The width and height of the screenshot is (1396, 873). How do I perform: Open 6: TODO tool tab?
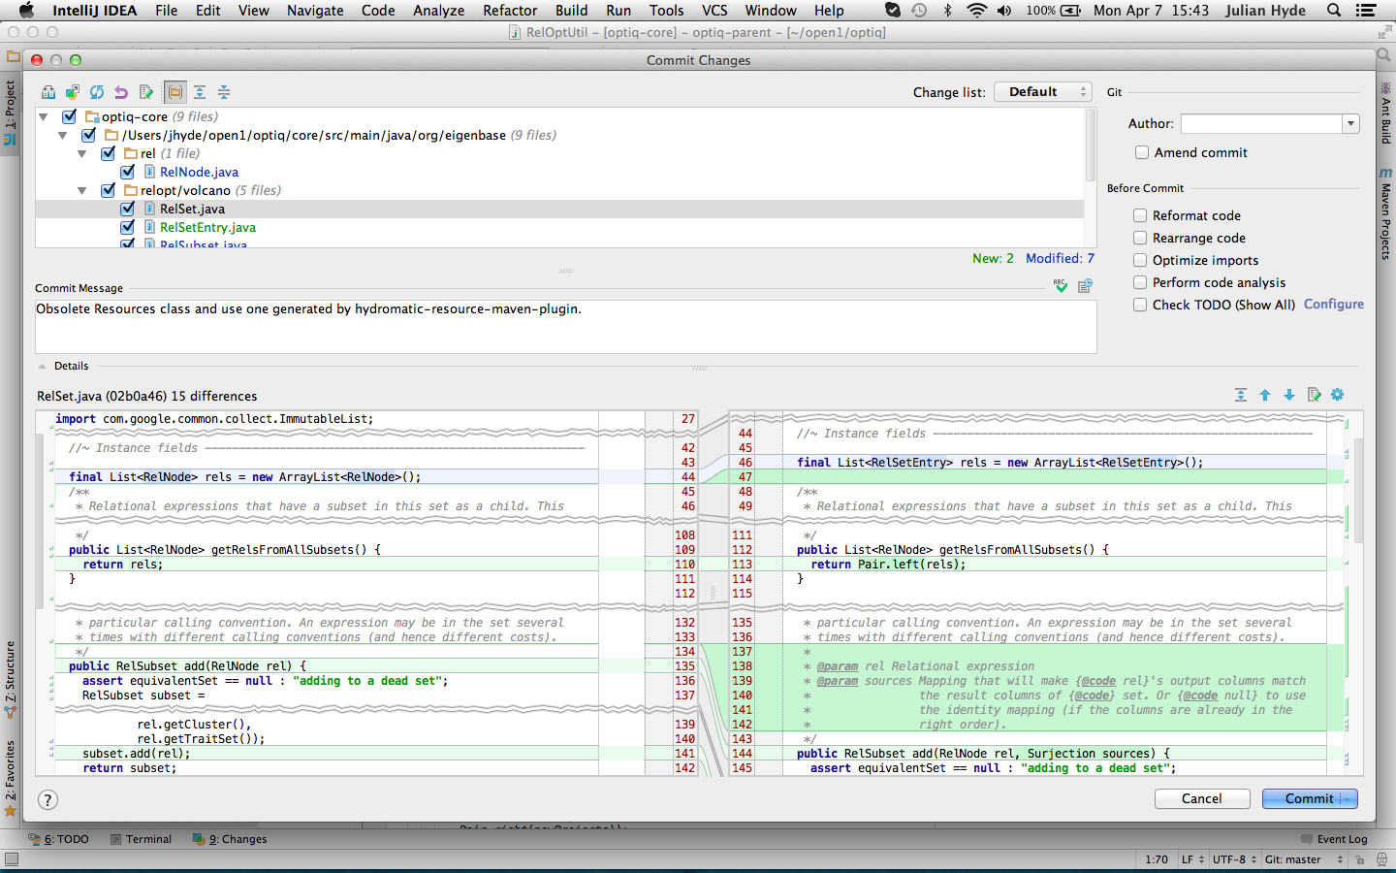tap(59, 839)
